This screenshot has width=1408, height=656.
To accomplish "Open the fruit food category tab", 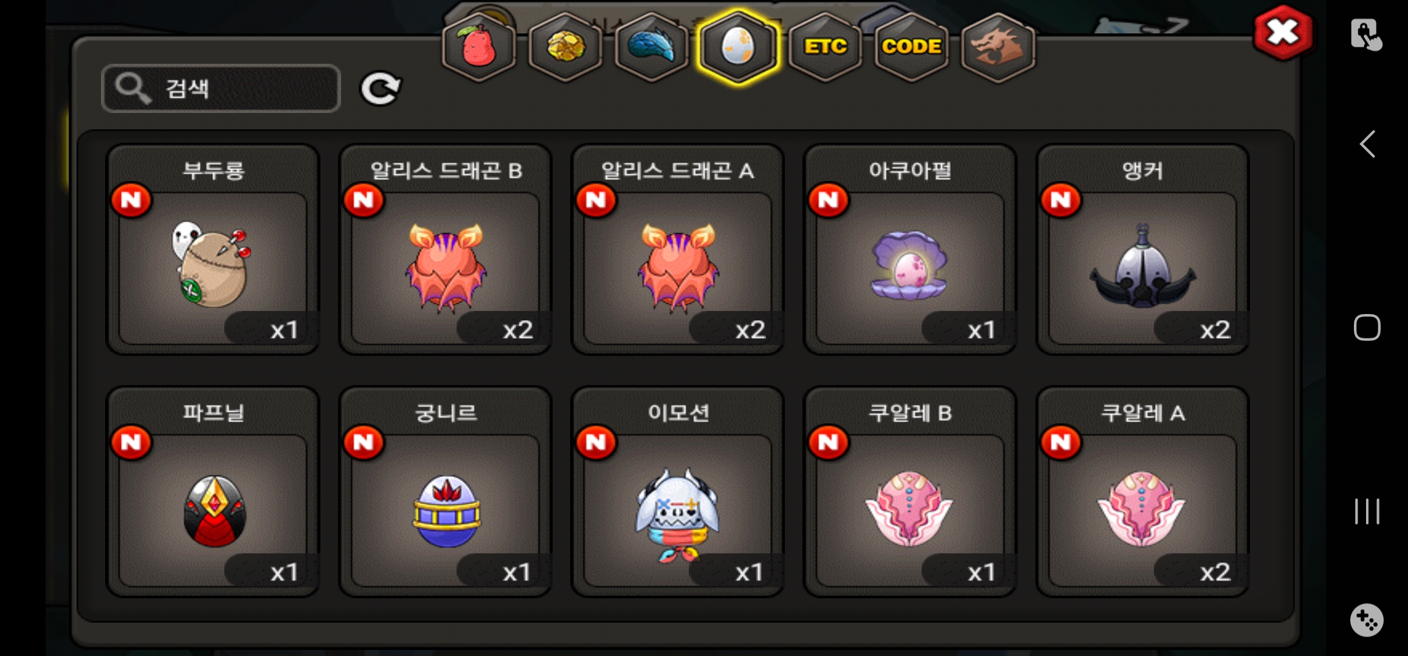I will 479,47.
